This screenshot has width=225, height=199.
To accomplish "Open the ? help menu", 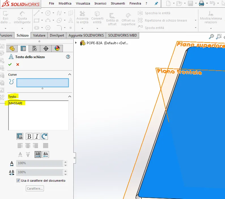I will point(147,3).
